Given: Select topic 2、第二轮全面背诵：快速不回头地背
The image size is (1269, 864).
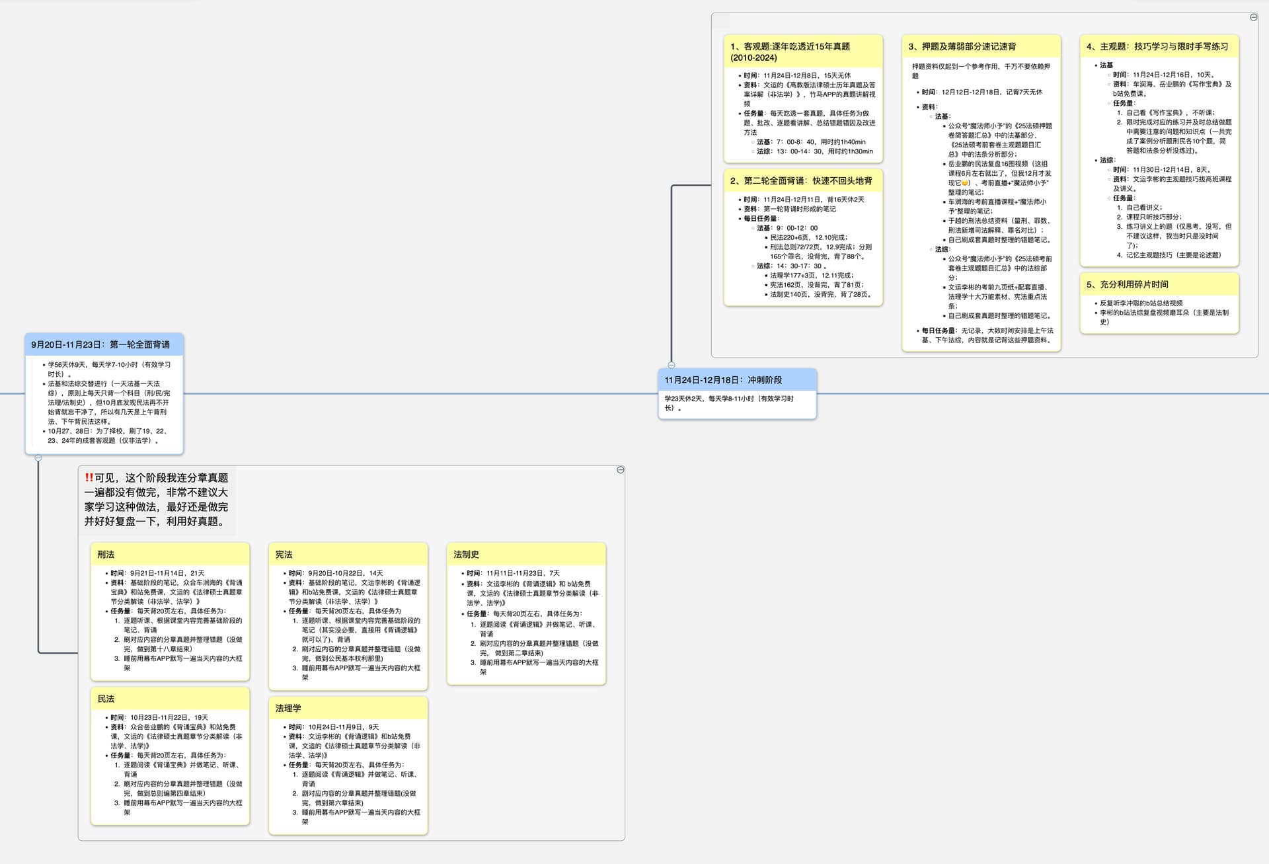Looking at the screenshot, I should coord(802,180).
